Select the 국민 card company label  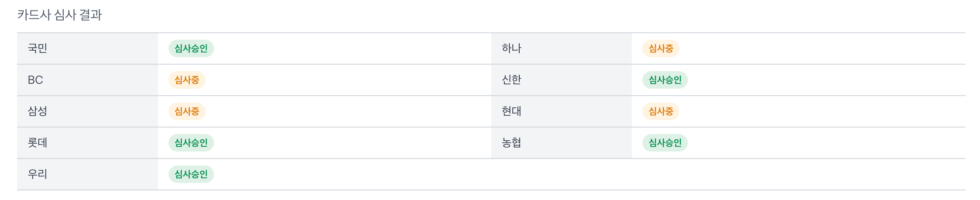coord(38,48)
